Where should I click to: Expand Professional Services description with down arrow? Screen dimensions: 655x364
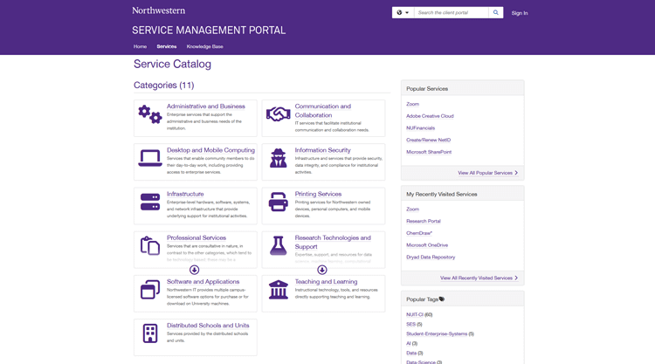(195, 270)
